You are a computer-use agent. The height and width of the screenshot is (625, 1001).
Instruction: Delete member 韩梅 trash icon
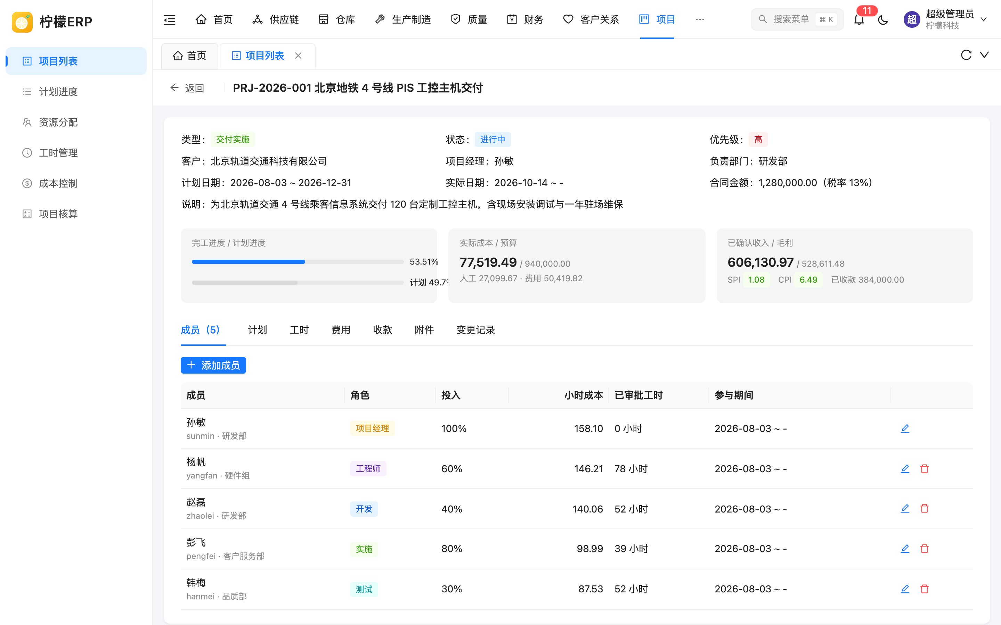925,589
